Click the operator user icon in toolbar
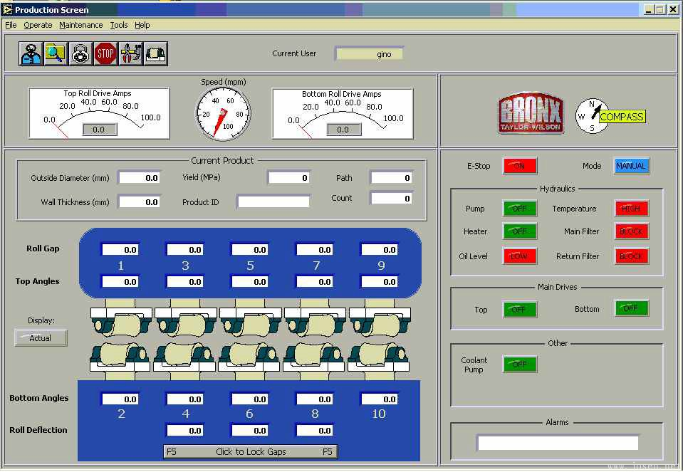Image resolution: width=683 pixels, height=472 pixels. (x=31, y=53)
